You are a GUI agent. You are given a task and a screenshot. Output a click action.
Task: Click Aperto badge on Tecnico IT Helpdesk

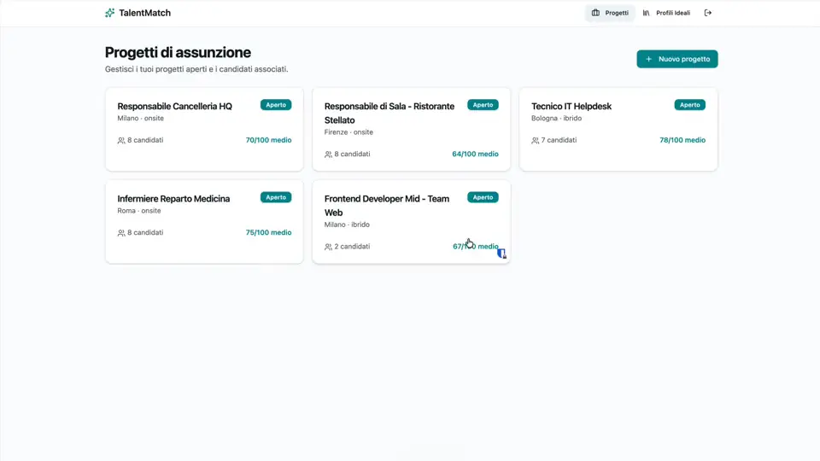coord(690,104)
